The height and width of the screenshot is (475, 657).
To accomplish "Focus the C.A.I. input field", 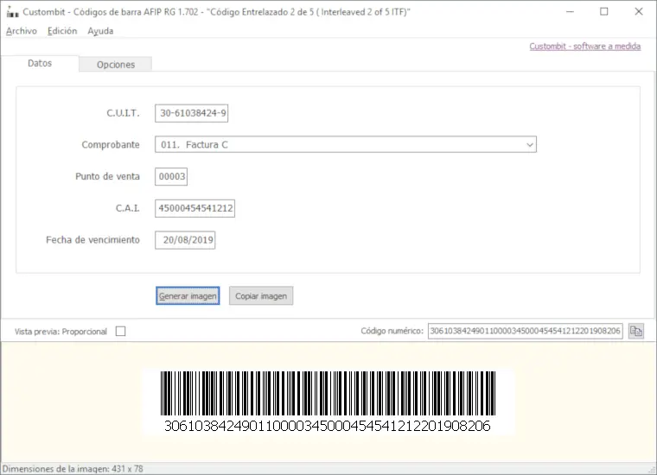I will pos(195,208).
